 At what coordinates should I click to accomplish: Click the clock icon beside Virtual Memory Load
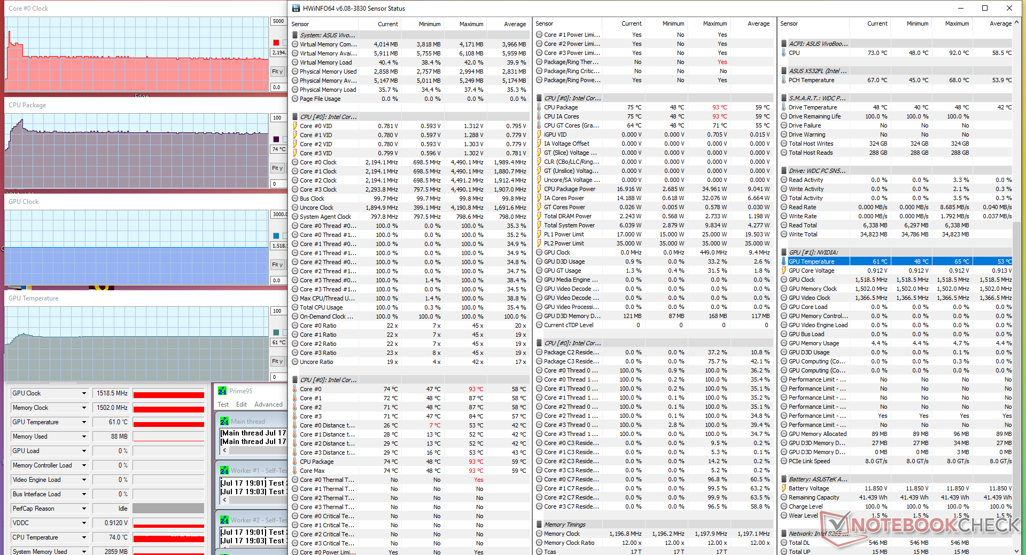pos(295,62)
